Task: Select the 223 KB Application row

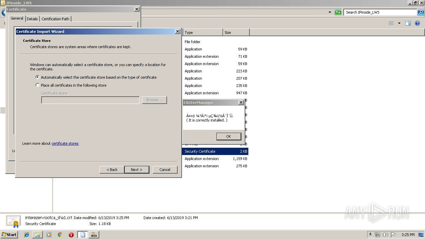Action: [x=216, y=71]
